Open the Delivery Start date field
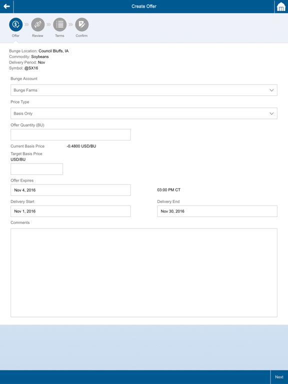The height and width of the screenshot is (384, 288). (70, 211)
